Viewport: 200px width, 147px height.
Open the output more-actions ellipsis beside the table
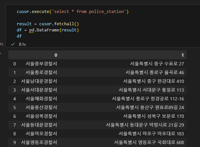1,53
